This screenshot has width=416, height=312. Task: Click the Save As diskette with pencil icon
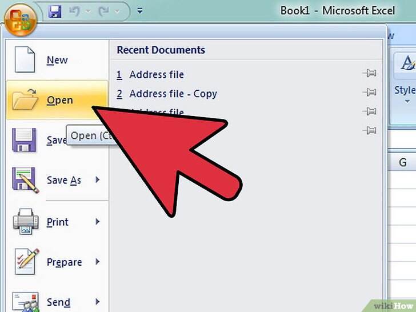25,180
